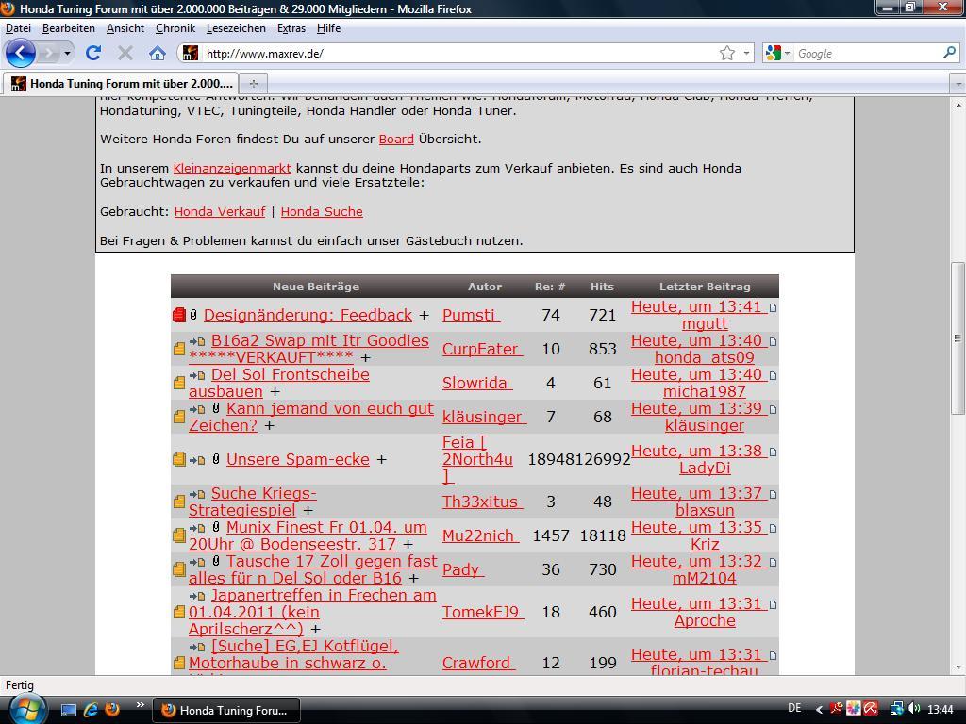Launch Internet Explorer from quick launch
This screenshot has width=966, height=724.
[91, 709]
